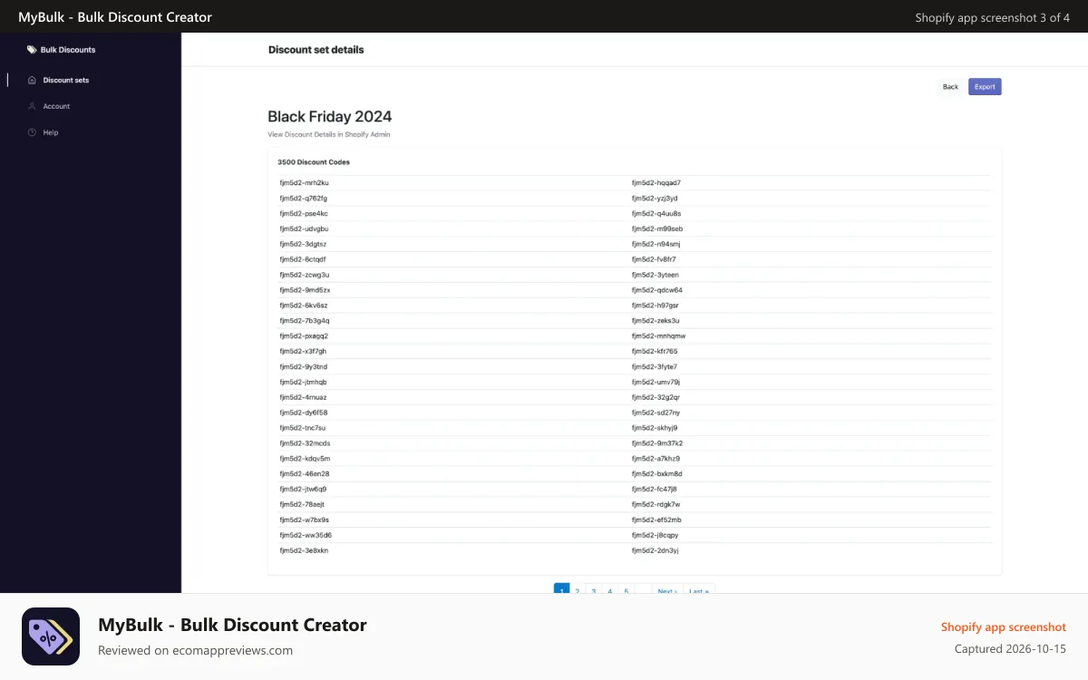Select code fjm5d2-jtw6q9
This screenshot has height=680, width=1088.
click(x=303, y=489)
